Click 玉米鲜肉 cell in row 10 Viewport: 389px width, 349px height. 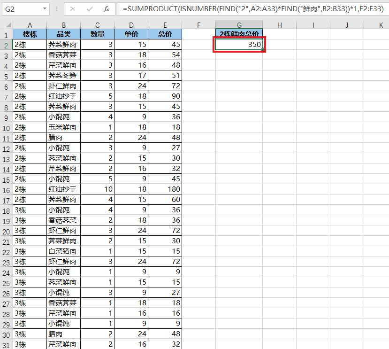point(64,127)
